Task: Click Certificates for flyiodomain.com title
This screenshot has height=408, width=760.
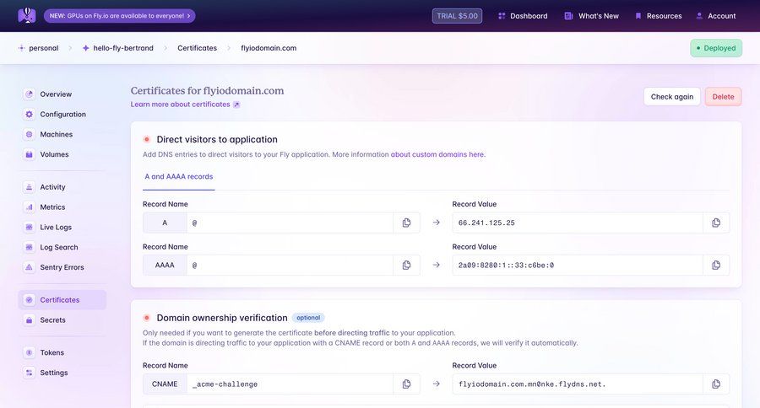Action: (207, 90)
